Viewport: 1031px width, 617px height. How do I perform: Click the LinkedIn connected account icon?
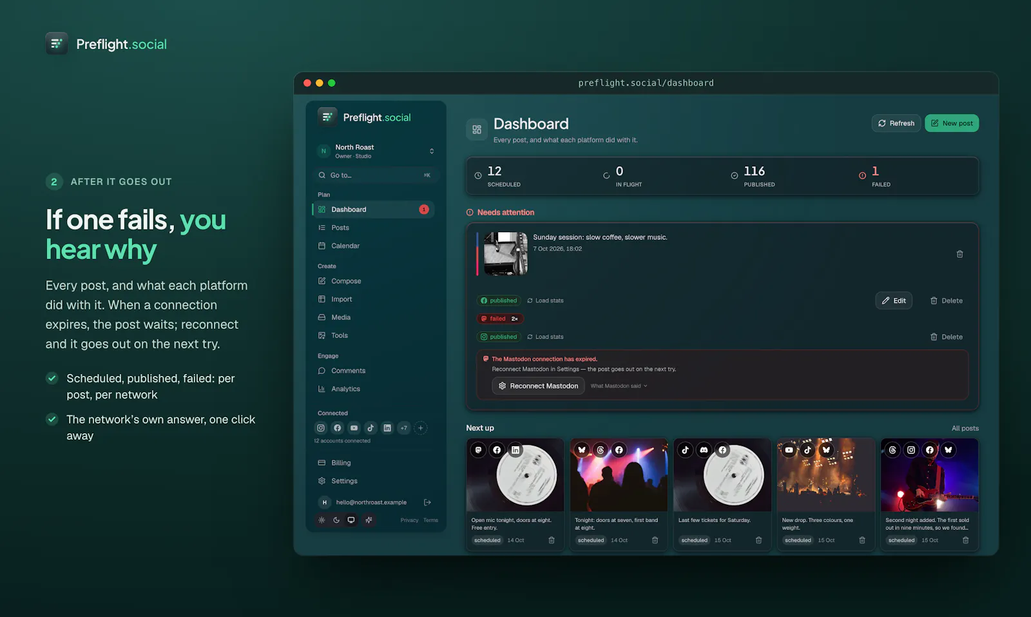(387, 428)
